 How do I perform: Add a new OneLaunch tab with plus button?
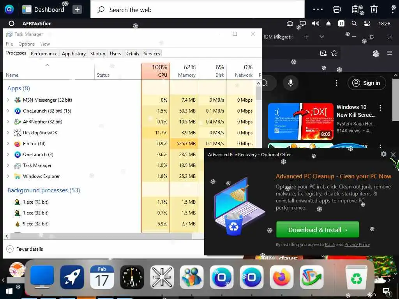pos(77,9)
